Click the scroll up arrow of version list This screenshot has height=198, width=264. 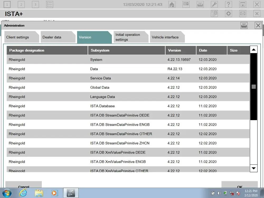click(253, 50)
